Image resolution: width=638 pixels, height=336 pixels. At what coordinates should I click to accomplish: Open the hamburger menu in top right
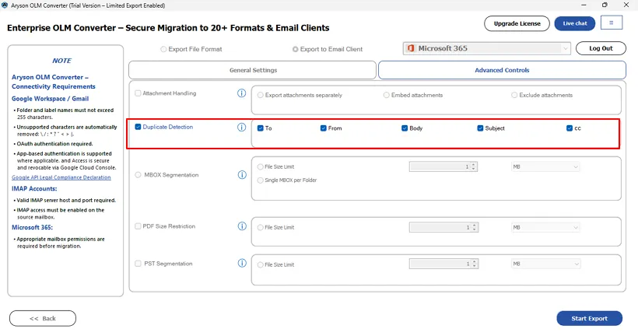pyautogui.click(x=612, y=23)
